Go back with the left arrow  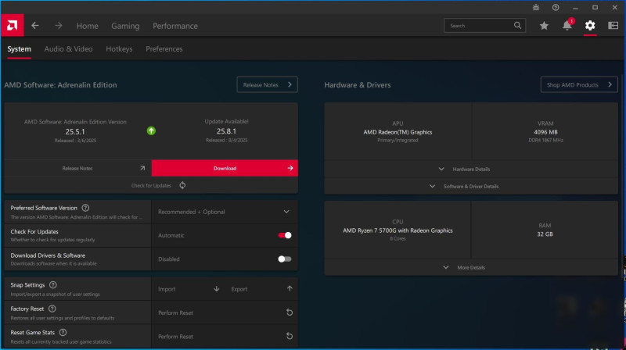[35, 26]
